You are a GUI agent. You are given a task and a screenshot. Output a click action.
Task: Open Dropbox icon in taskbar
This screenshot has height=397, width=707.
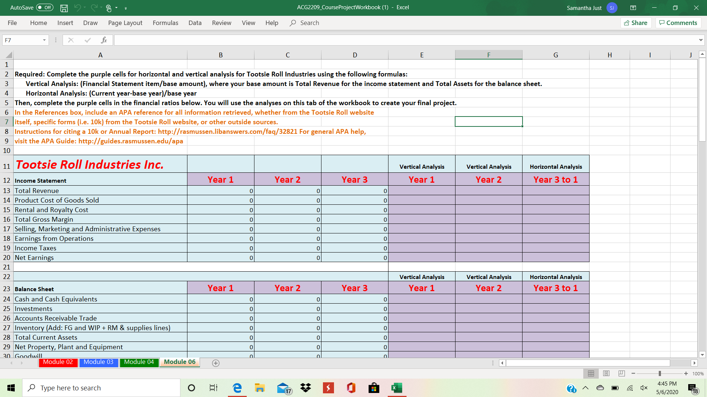tap(305, 388)
